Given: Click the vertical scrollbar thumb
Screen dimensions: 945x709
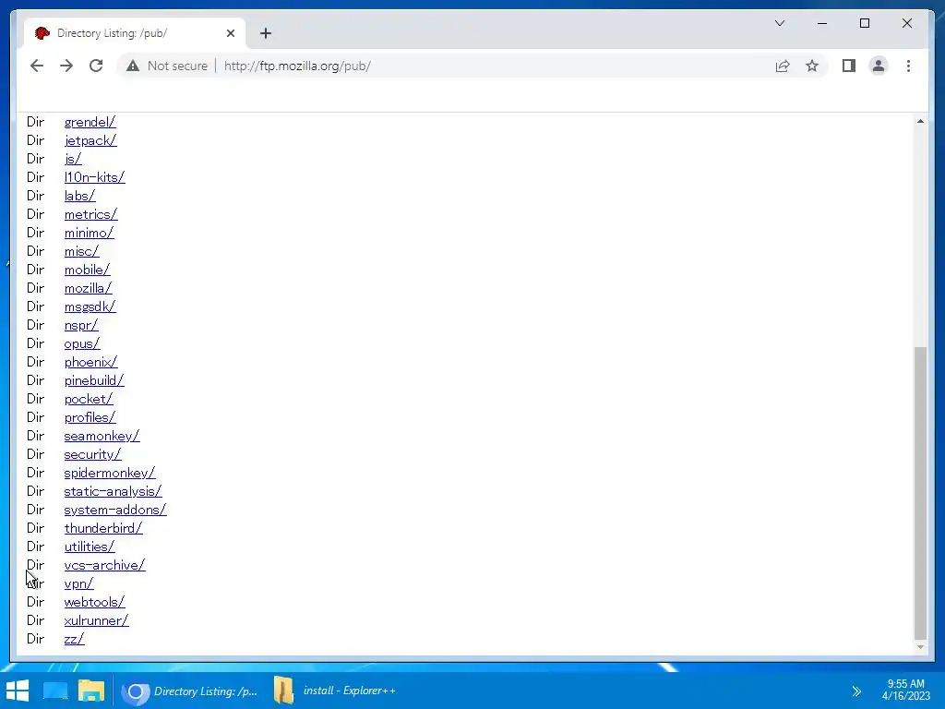Looking at the screenshot, I should click(x=920, y=493).
